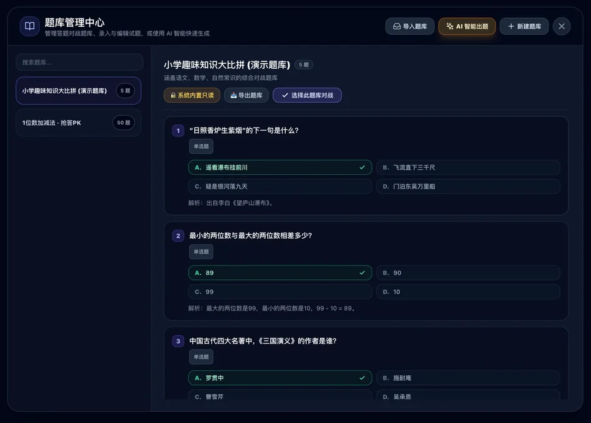
Task: Select the 小学趣味知识大比拼 bank in sidebar
Action: [78, 91]
